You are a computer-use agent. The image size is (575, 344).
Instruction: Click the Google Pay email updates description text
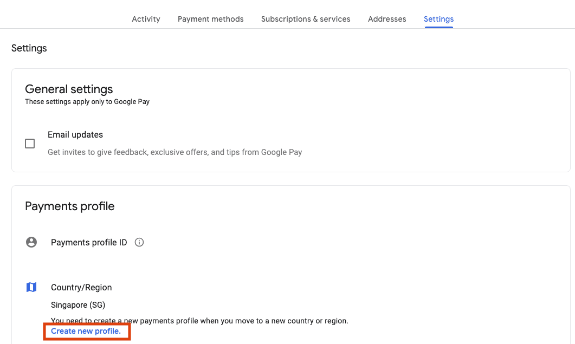(175, 152)
